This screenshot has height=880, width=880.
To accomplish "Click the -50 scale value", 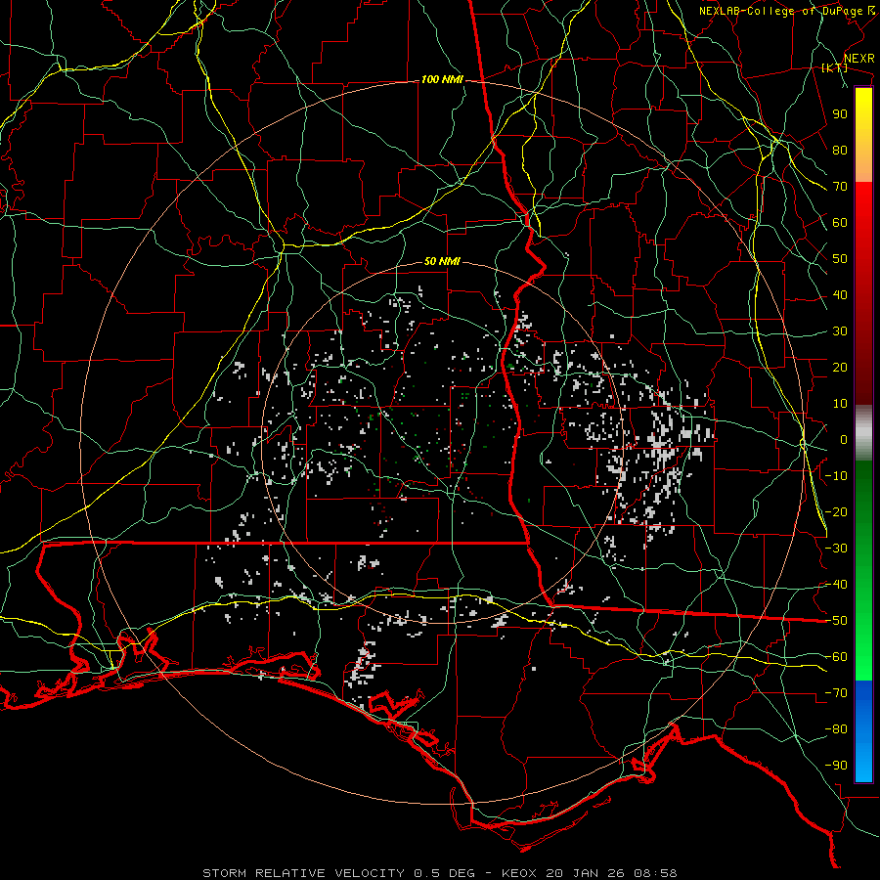I will pyautogui.click(x=836, y=621).
